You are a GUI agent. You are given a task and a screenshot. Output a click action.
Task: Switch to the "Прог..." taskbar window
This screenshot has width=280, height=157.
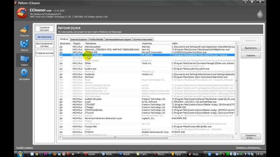(178, 154)
